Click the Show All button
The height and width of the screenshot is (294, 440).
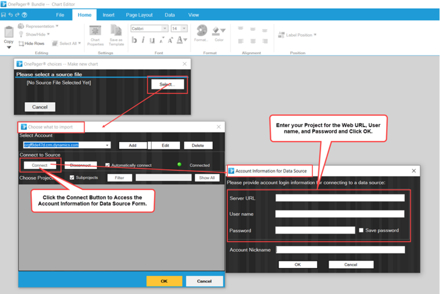(207, 177)
